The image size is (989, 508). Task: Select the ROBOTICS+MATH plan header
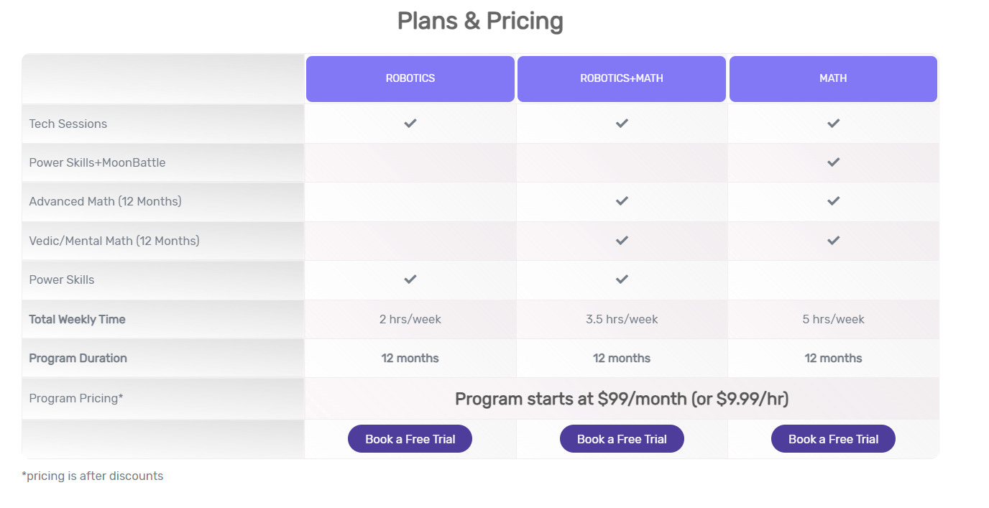coord(622,78)
